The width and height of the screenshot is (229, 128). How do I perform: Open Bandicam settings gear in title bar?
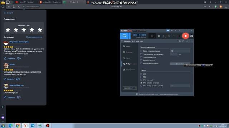[175, 31]
